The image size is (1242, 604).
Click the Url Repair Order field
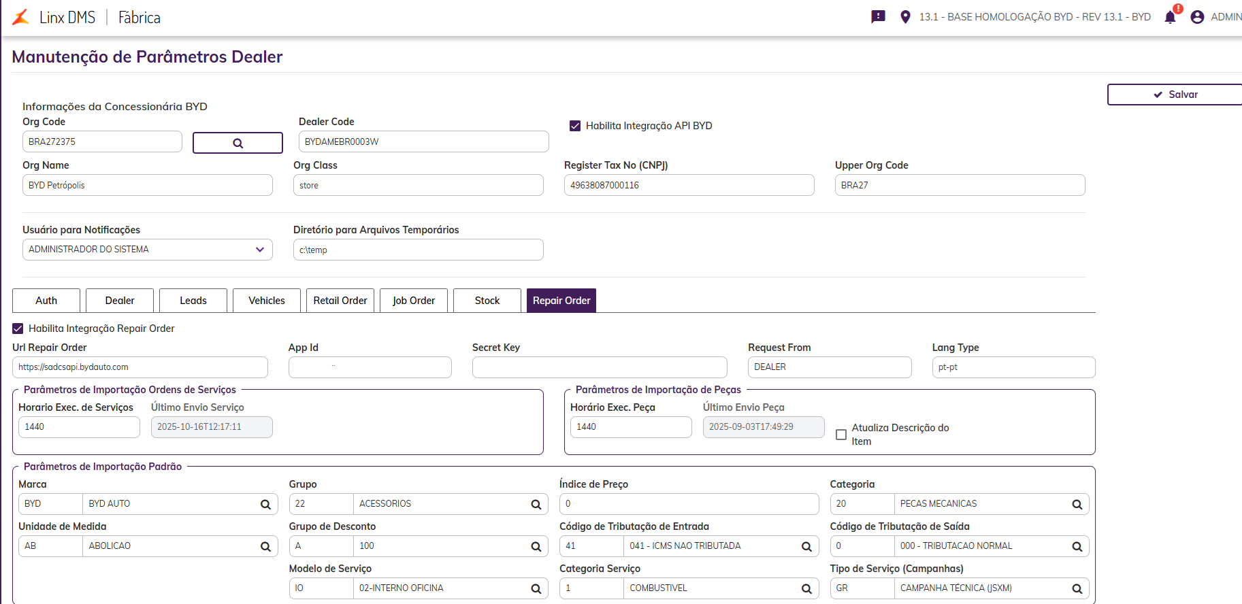[140, 367]
